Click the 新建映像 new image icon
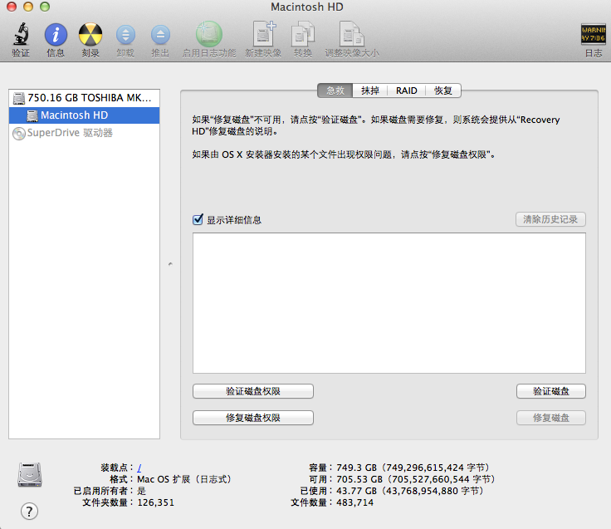Viewport: 611px width, 529px height. (264, 34)
